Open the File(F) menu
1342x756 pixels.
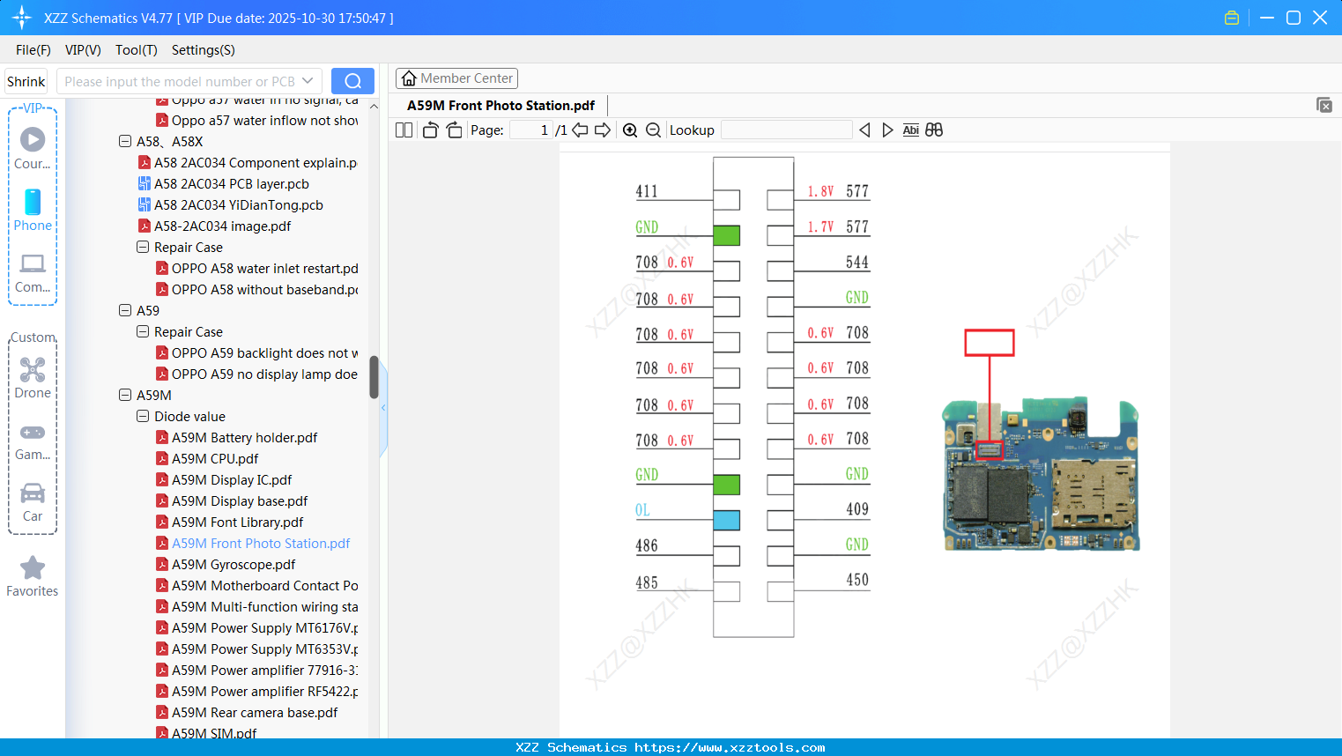(x=33, y=50)
